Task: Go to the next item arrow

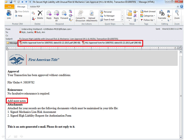Action: [26, 2]
